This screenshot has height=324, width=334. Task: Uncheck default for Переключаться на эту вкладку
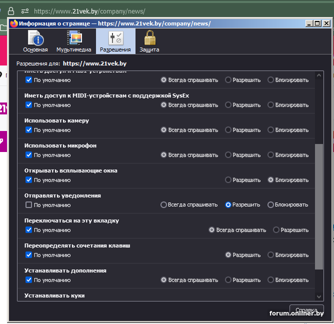pos(29,229)
